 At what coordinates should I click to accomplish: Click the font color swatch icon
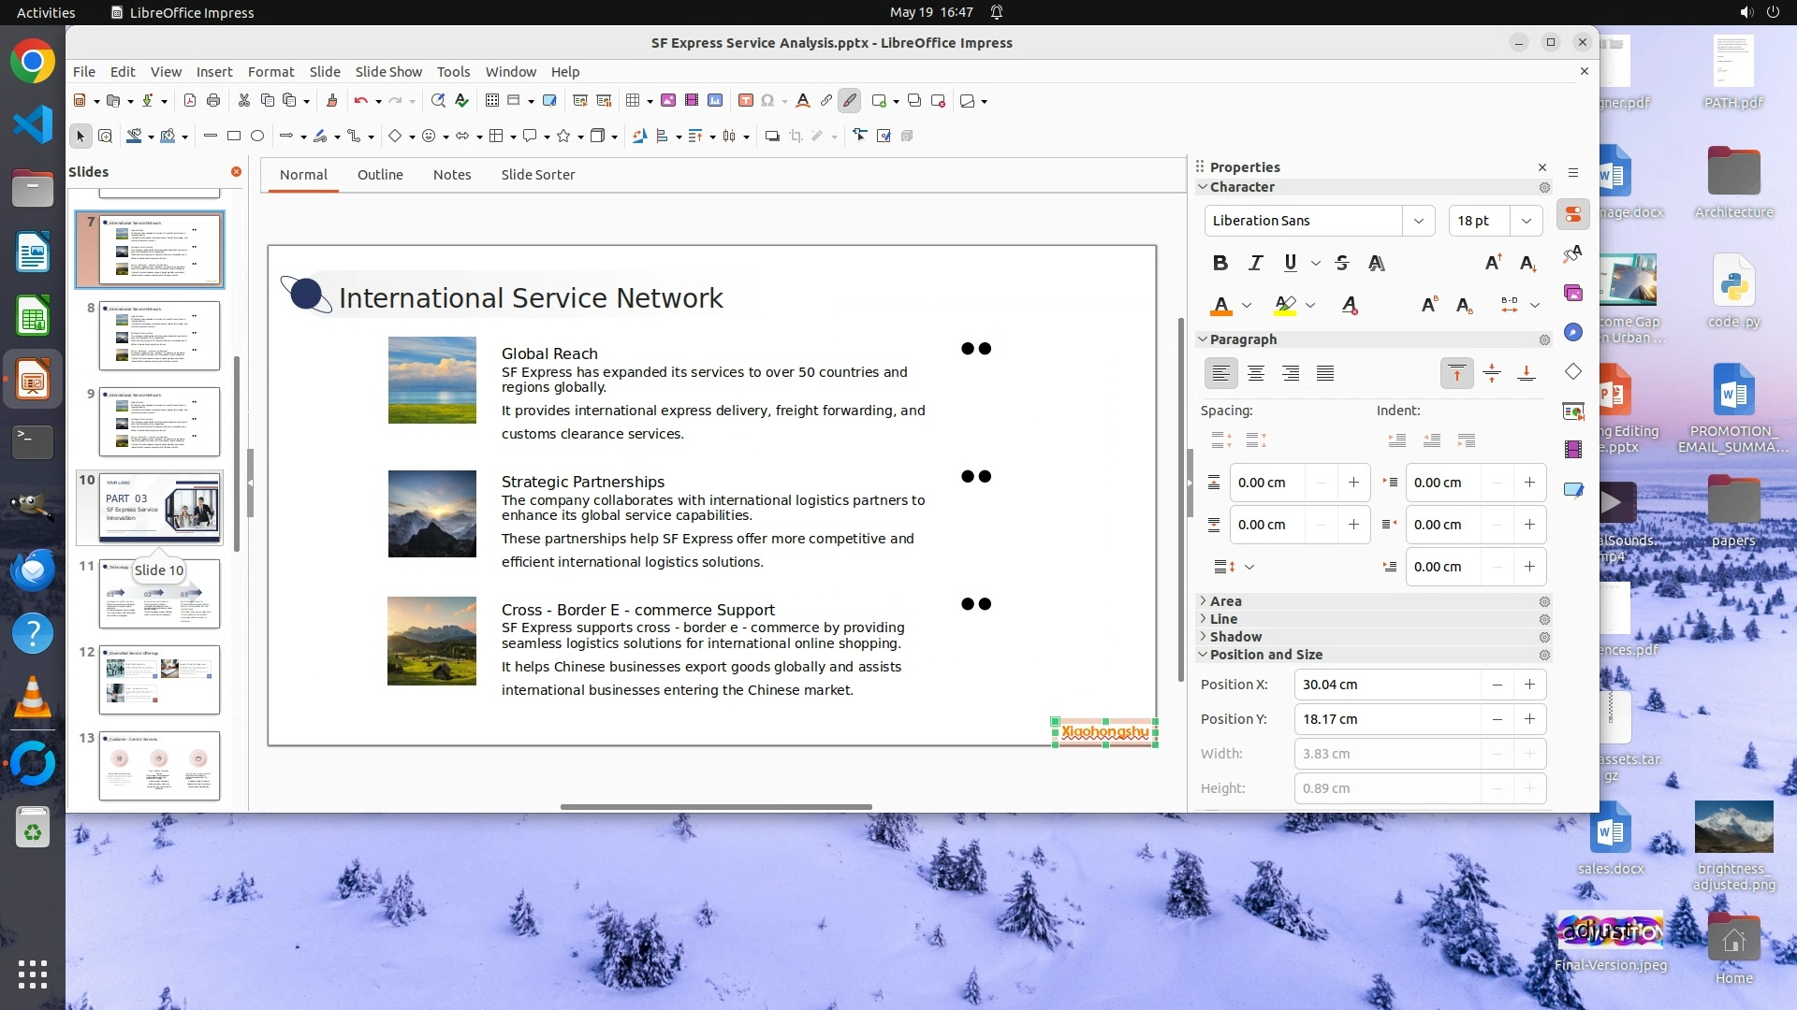pos(1220,306)
